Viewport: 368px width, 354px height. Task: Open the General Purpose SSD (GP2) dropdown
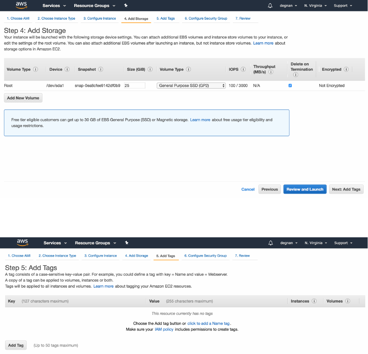tap(191, 86)
